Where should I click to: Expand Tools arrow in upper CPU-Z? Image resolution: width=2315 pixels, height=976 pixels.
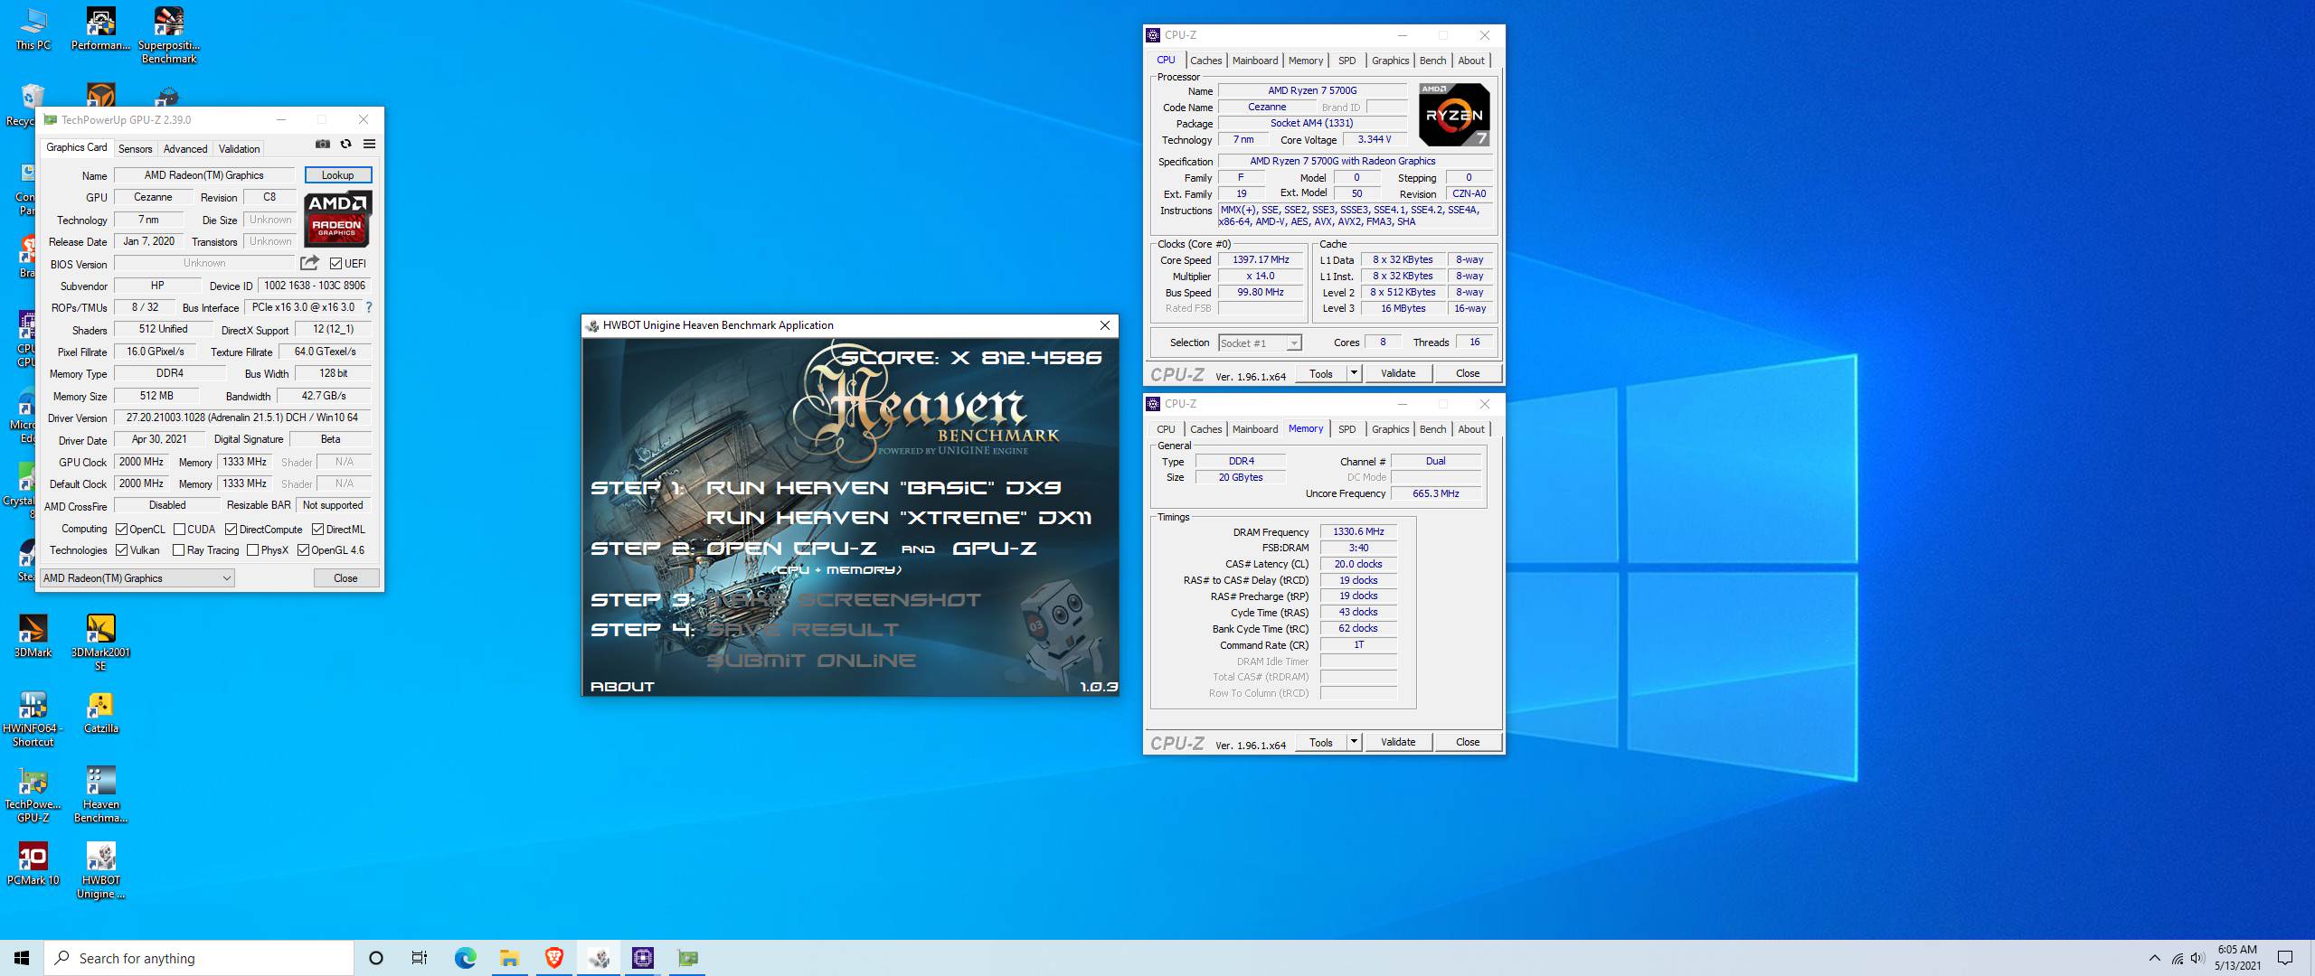[x=1354, y=373]
